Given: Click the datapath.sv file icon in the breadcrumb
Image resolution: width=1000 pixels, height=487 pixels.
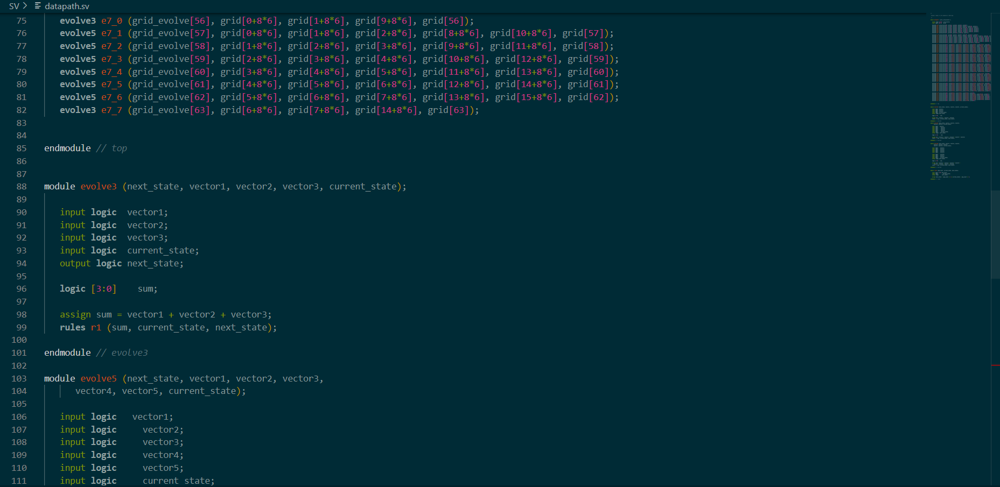Looking at the screenshot, I should pyautogui.click(x=37, y=6).
